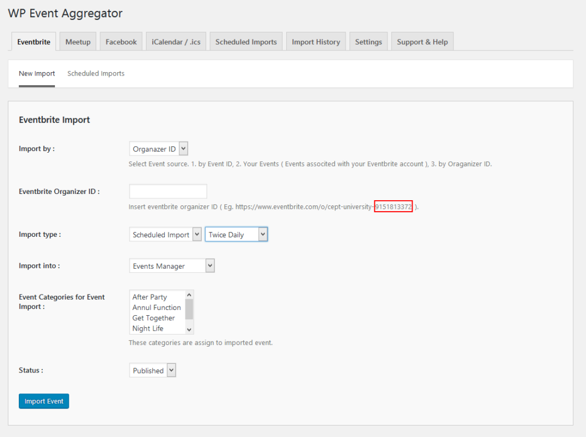Open the Settings tab
This screenshot has width=586, height=437.
pyautogui.click(x=369, y=41)
